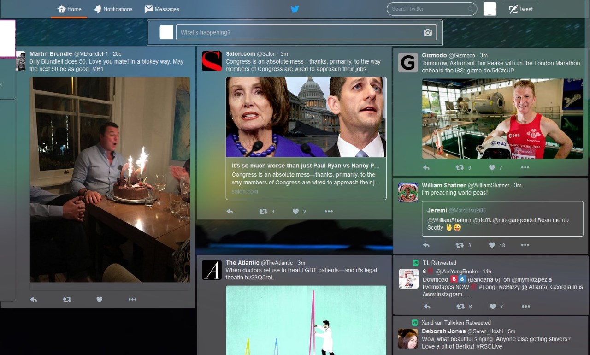
Task: Open Martin Brundle's birthday cake photo
Action: 110,179
